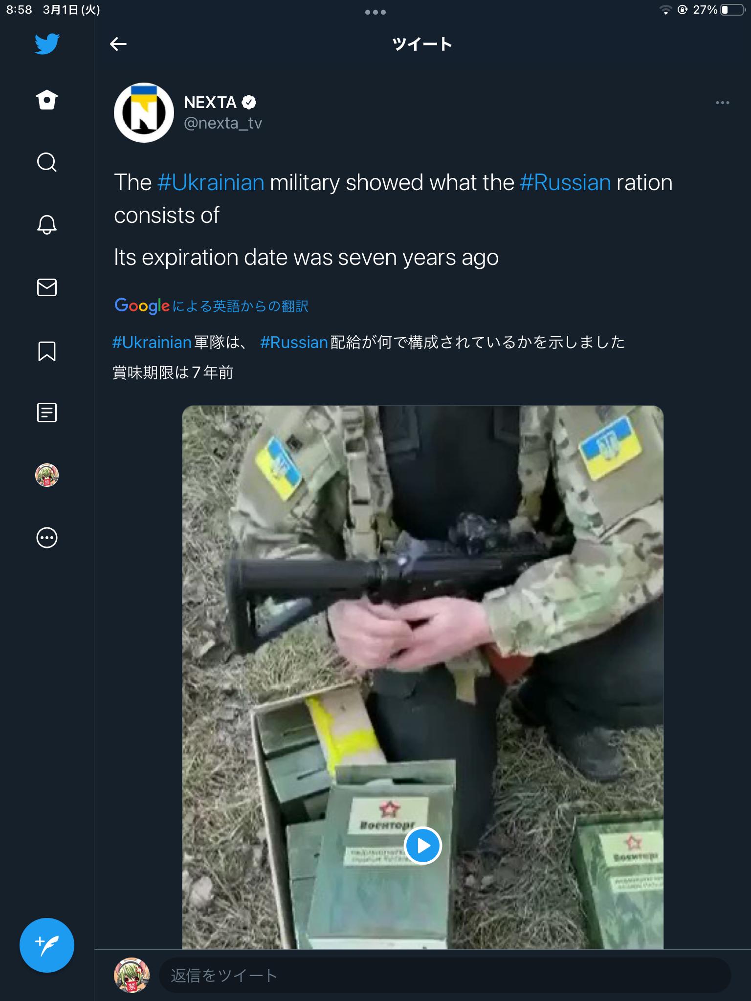Open the @nexta_tv handle

pyautogui.click(x=223, y=123)
